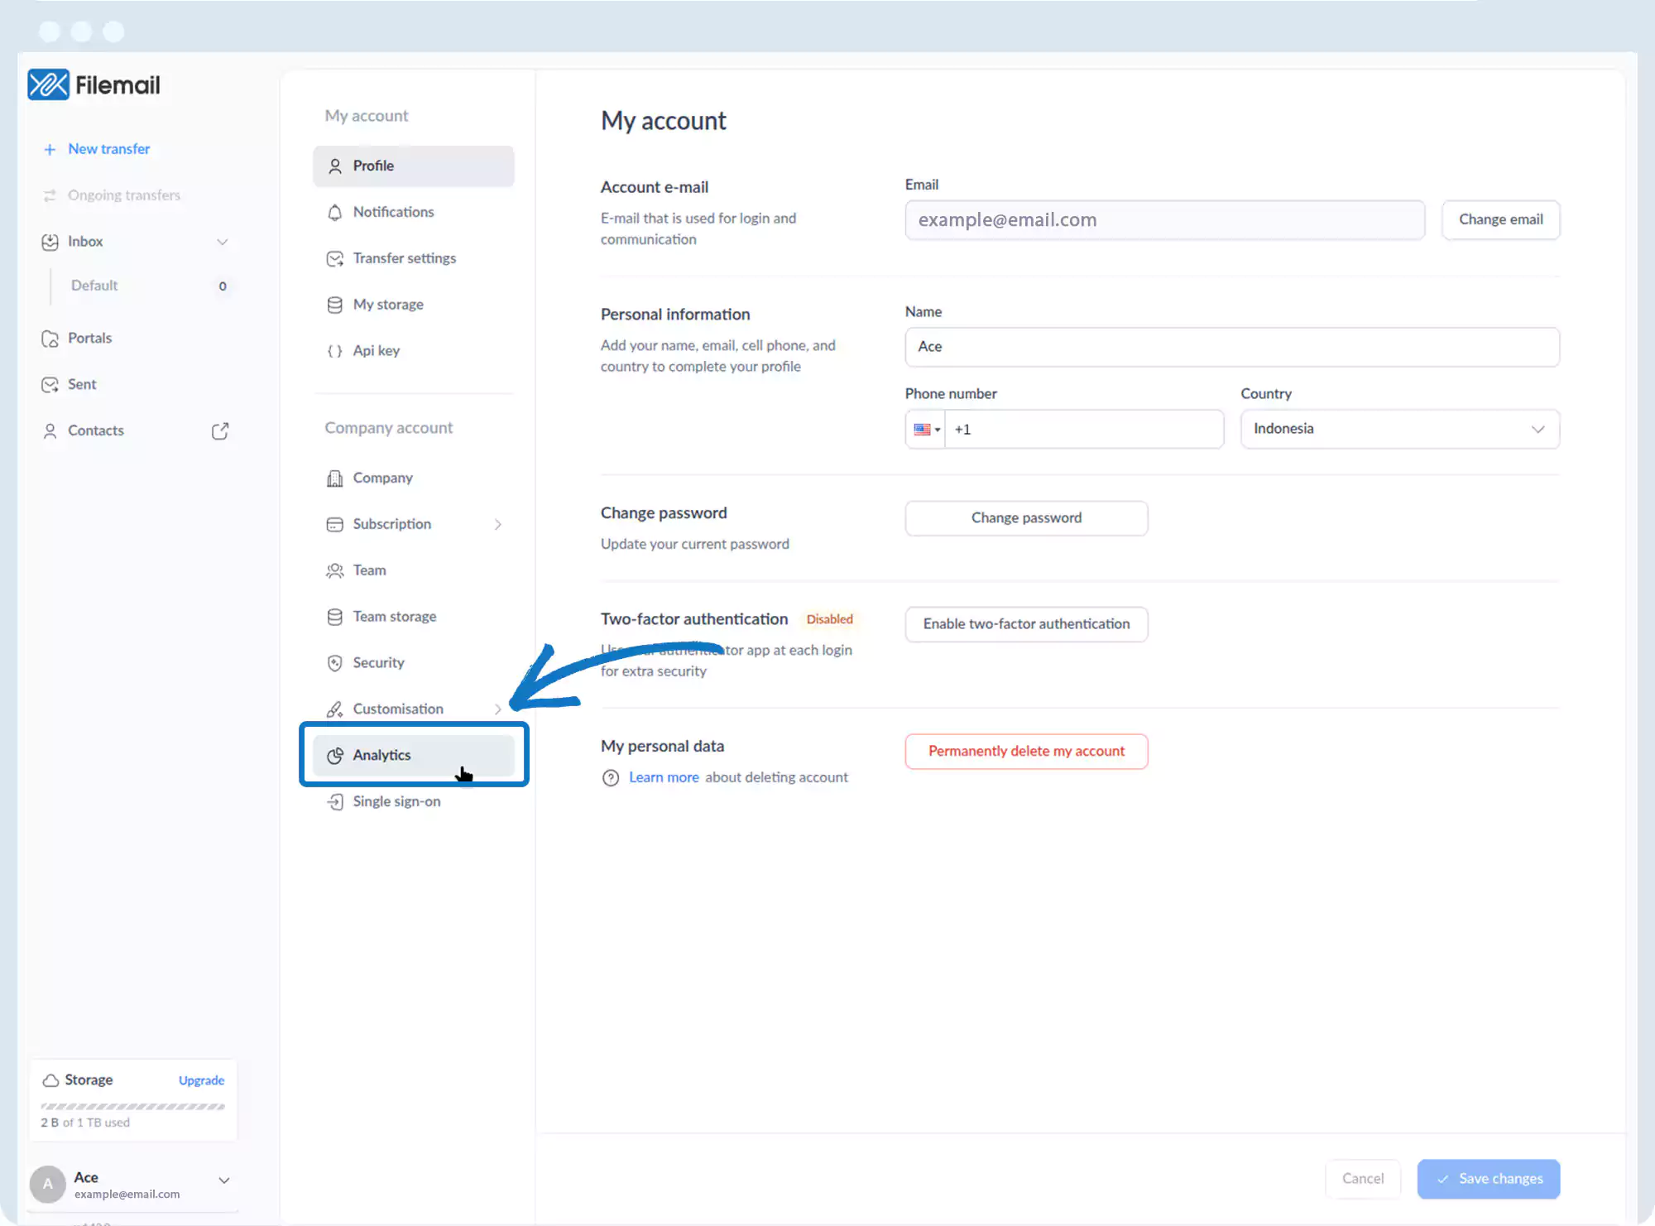Click the Notifications bell icon
Image resolution: width=1655 pixels, height=1226 pixels.
[334, 212]
